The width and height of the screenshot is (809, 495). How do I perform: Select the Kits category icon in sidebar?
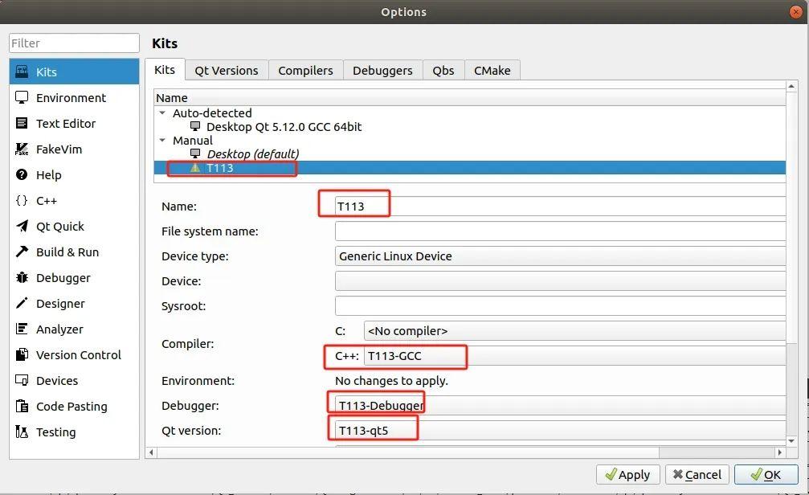pos(22,72)
